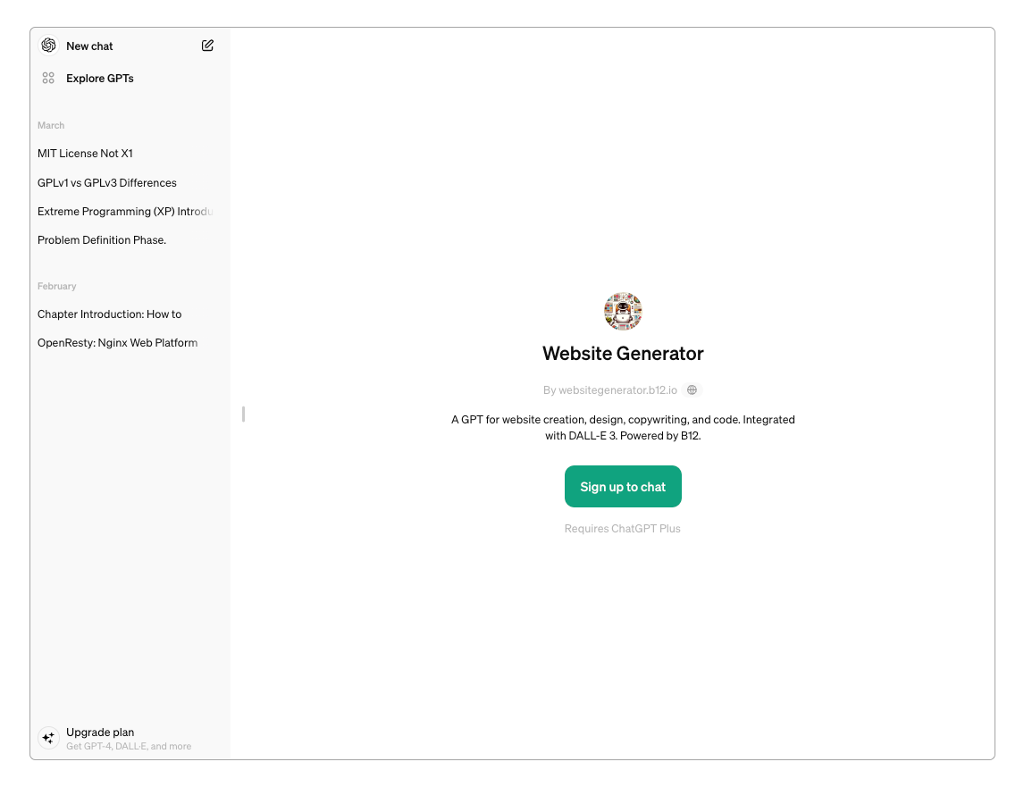Click the new chat compose pencil icon
The width and height of the screenshot is (1024, 787).
point(207,45)
